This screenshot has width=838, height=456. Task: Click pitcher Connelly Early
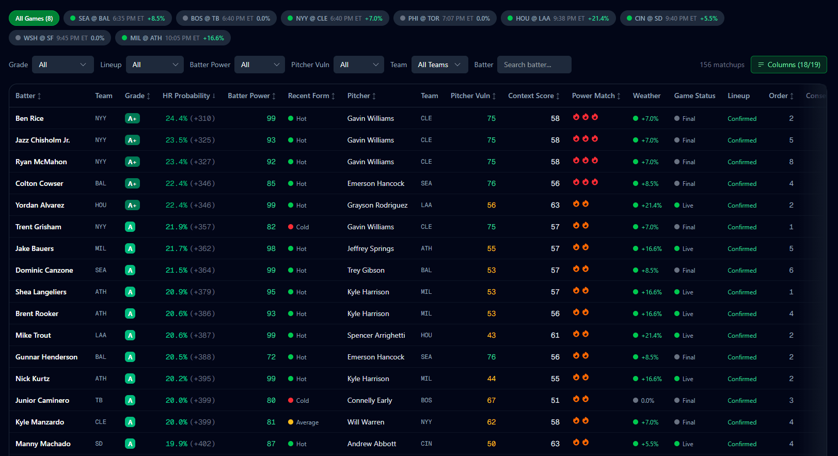tap(370, 400)
